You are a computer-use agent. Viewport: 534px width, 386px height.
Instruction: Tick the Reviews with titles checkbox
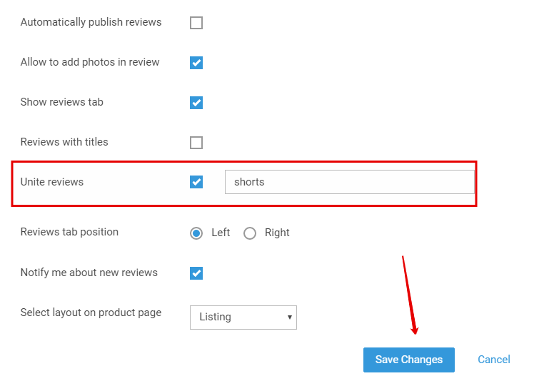pos(196,143)
